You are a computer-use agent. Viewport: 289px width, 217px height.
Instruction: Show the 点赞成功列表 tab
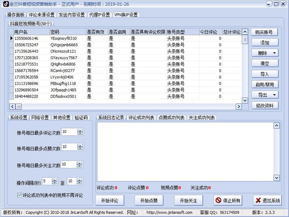pos(171,117)
